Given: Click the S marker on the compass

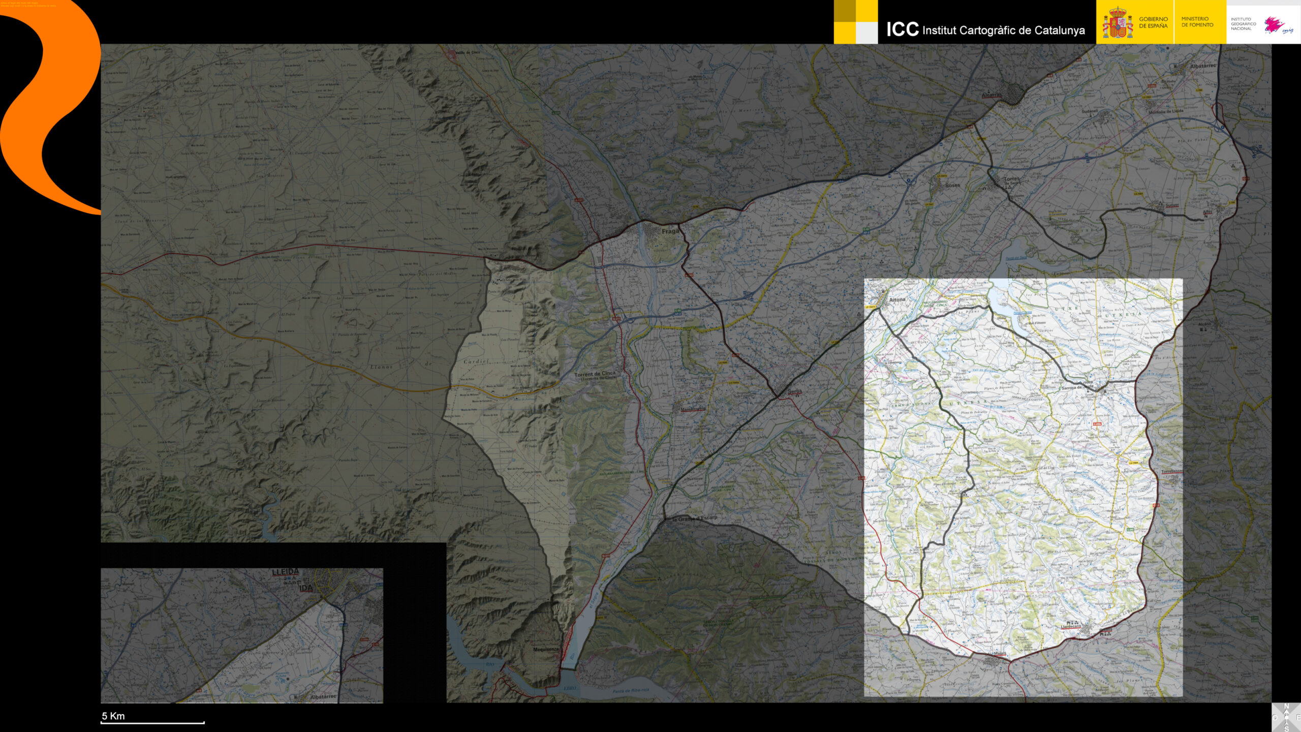Looking at the screenshot, I should click(x=1287, y=728).
